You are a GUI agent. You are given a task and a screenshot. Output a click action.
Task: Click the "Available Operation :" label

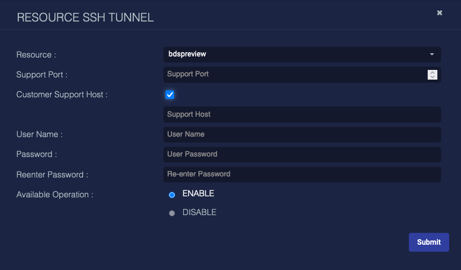tap(55, 195)
